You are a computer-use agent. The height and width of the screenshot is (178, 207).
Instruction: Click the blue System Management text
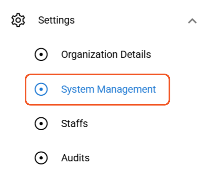[108, 90]
